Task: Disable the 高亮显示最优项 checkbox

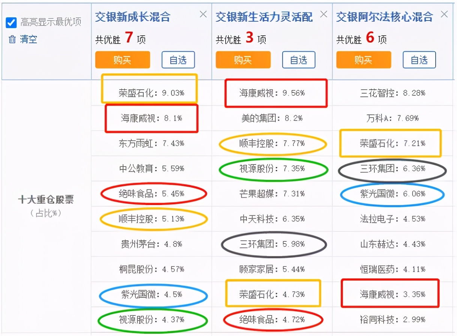Action: (11, 23)
